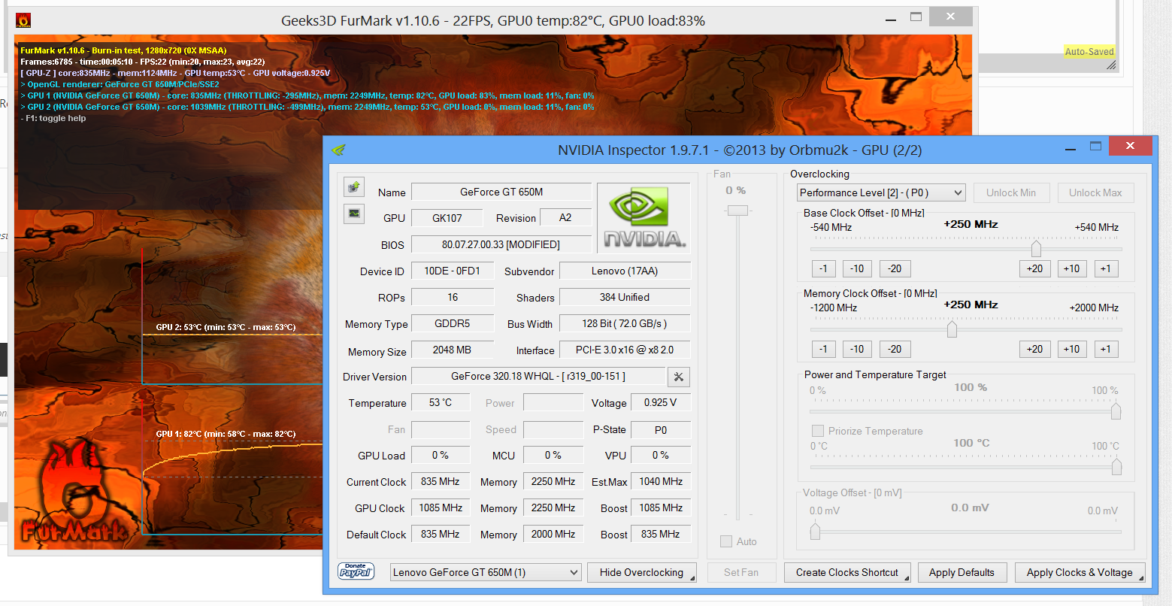
Task: Click the Driver Version field
Action: click(538, 376)
